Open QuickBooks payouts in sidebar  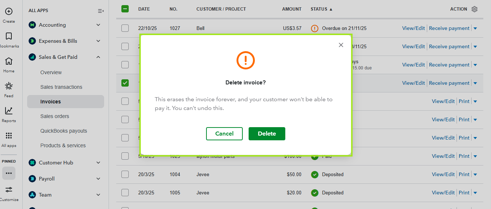point(64,131)
